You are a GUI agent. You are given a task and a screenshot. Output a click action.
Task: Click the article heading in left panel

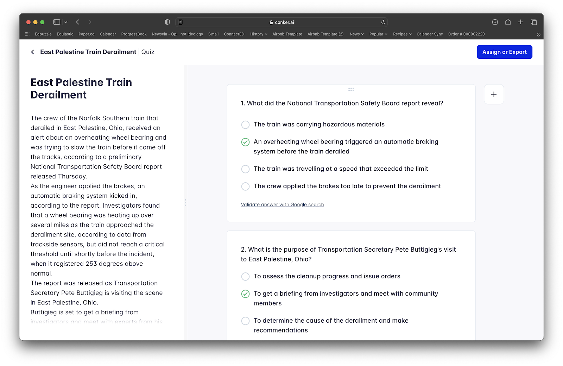[x=81, y=89]
